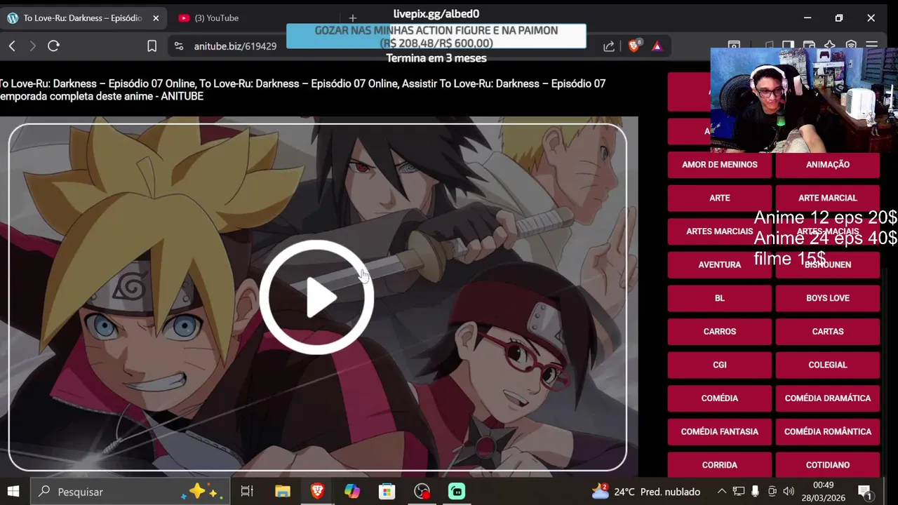Play the video with the large play button
Viewport: 898px width, 505px height.
[x=316, y=297]
